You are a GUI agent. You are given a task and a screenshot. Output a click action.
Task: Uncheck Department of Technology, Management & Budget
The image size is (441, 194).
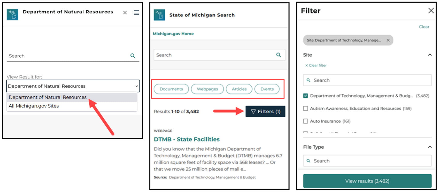pyautogui.click(x=306, y=96)
